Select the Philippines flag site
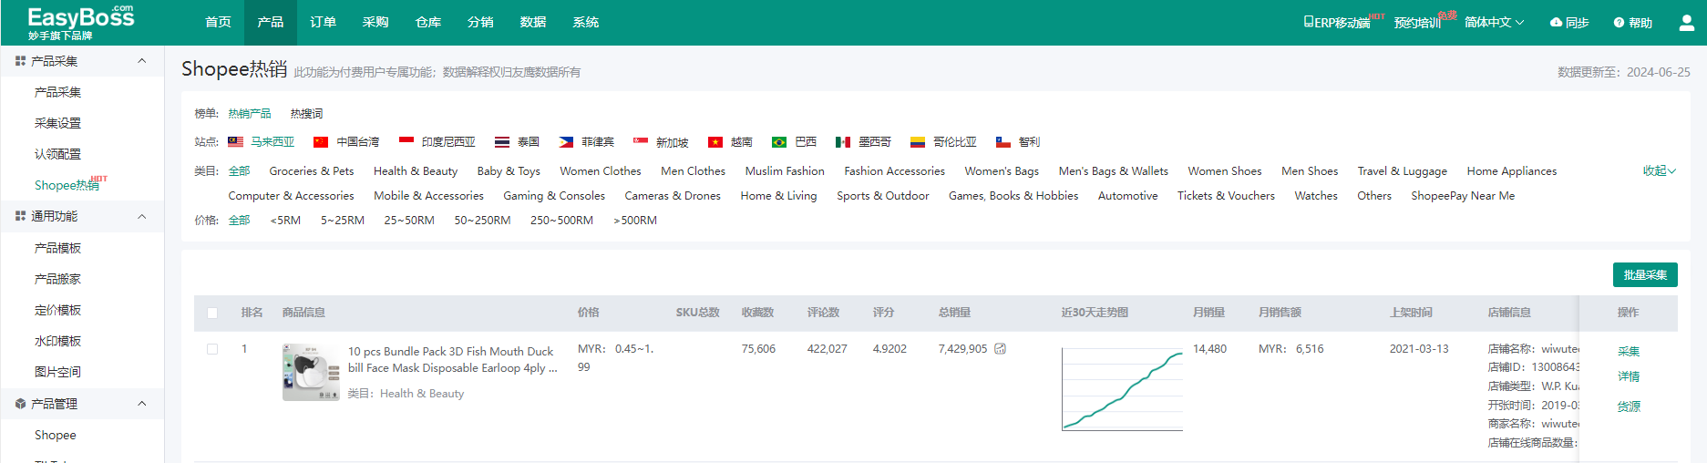1707x463 pixels. pos(566,142)
